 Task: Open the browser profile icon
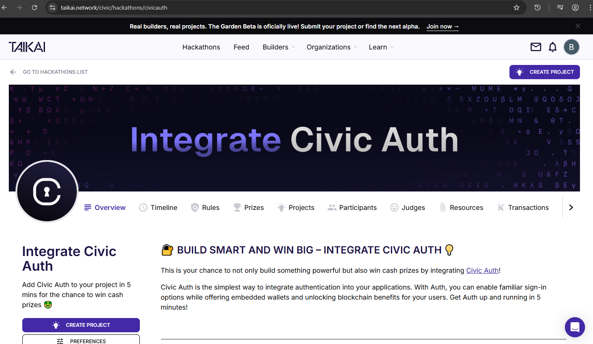575,8
